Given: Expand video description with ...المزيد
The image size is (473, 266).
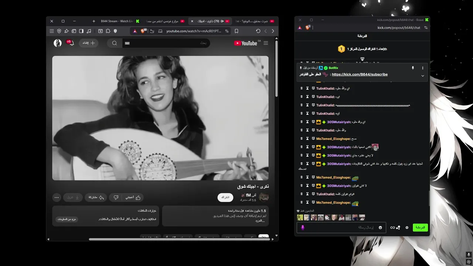Looking at the screenshot, I should [x=260, y=221].
